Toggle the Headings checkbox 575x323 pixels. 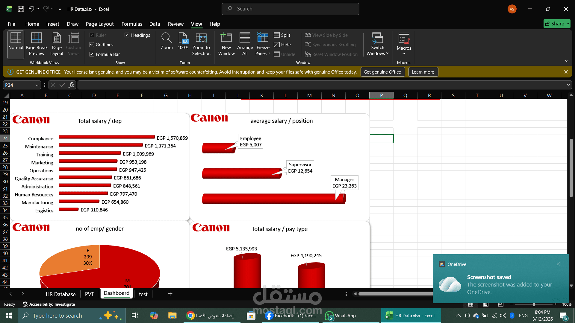(x=127, y=35)
